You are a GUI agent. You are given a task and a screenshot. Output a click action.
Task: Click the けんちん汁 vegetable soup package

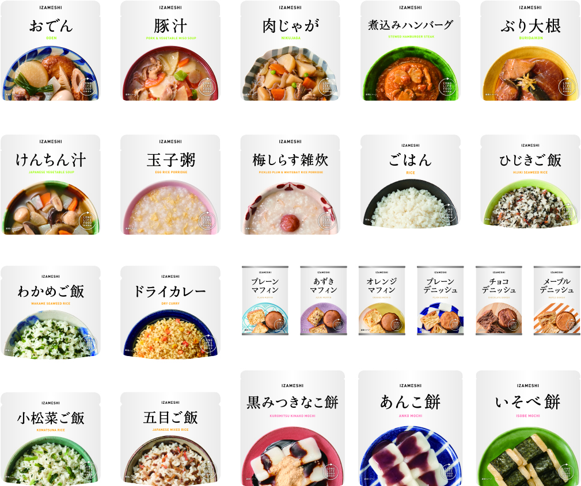[x=51, y=185]
